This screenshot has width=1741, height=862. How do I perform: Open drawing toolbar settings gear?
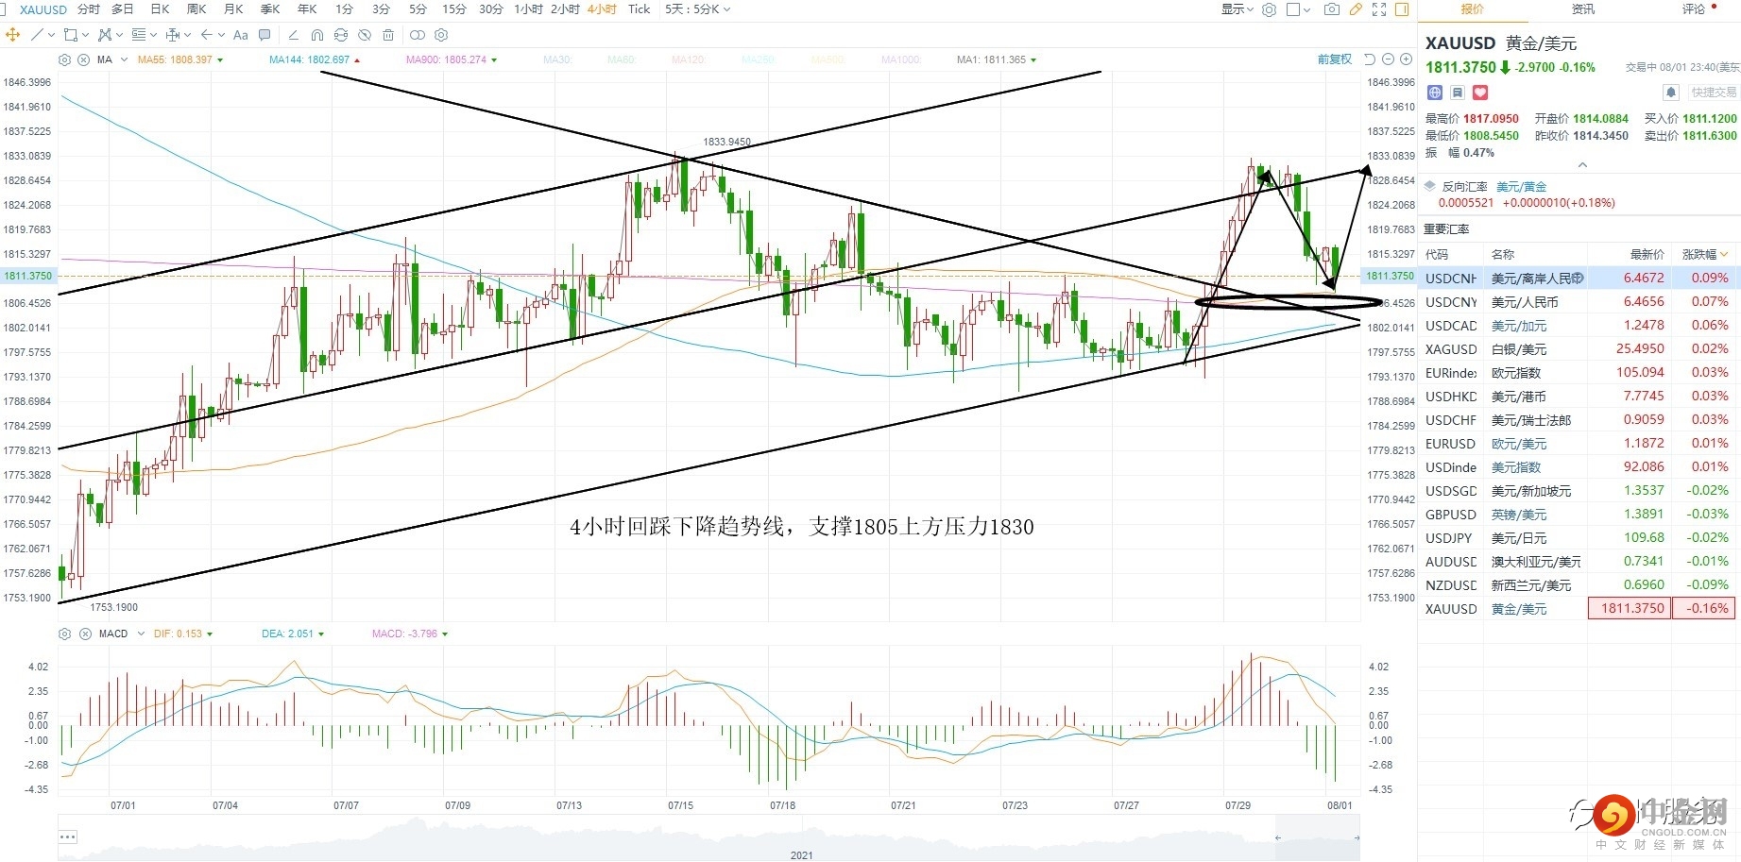[x=440, y=35]
